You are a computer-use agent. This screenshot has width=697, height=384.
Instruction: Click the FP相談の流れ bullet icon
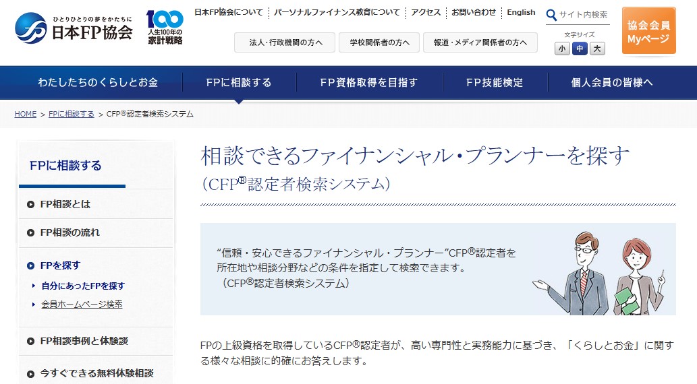point(30,232)
